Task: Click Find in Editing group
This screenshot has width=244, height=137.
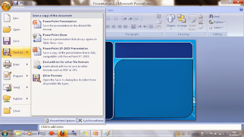Action: tap(214, 16)
